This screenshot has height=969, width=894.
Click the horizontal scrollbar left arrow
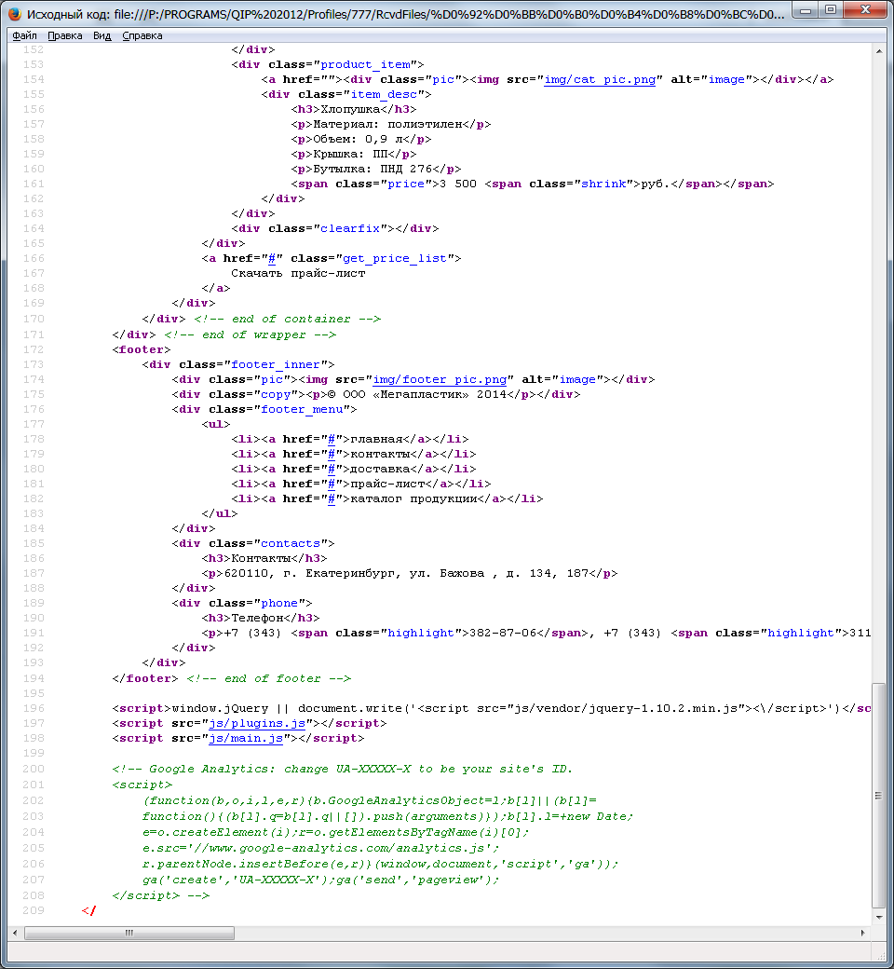[x=15, y=933]
